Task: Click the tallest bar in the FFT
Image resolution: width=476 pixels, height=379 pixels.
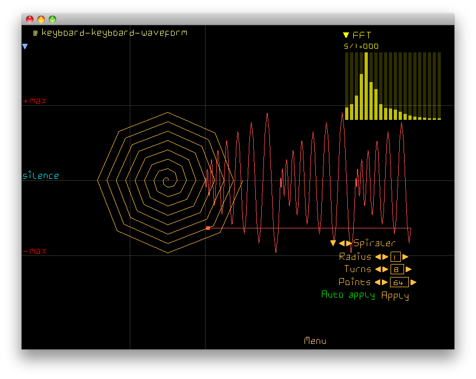Action: (x=366, y=86)
